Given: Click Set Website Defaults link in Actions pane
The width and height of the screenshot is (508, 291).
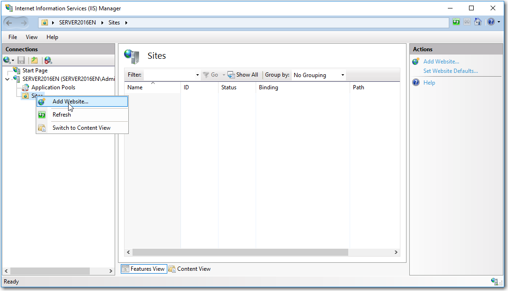Looking at the screenshot, I should [450, 71].
